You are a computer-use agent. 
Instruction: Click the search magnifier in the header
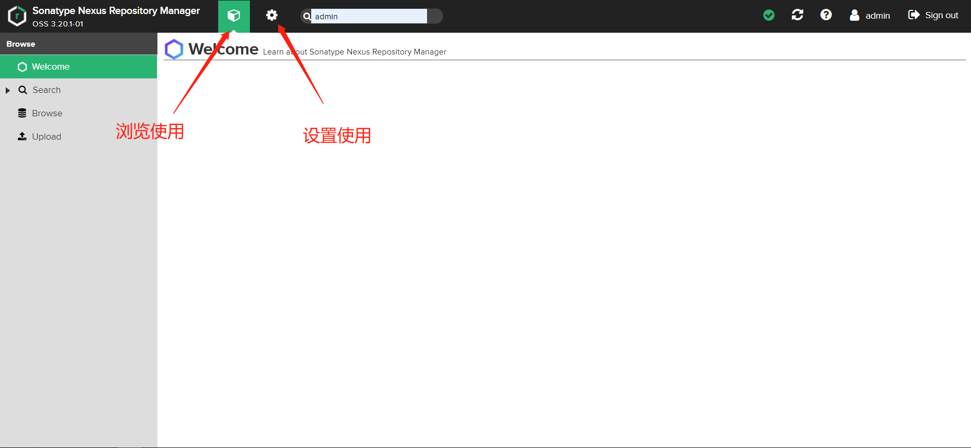tap(307, 16)
